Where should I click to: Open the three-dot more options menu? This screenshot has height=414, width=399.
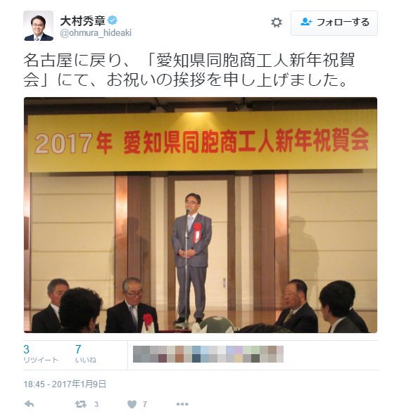[x=182, y=404]
